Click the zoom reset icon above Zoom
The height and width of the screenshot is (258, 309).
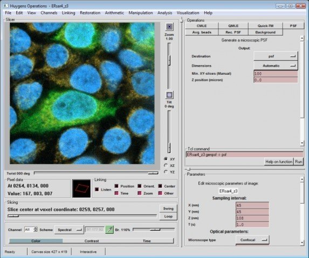coord(169,26)
